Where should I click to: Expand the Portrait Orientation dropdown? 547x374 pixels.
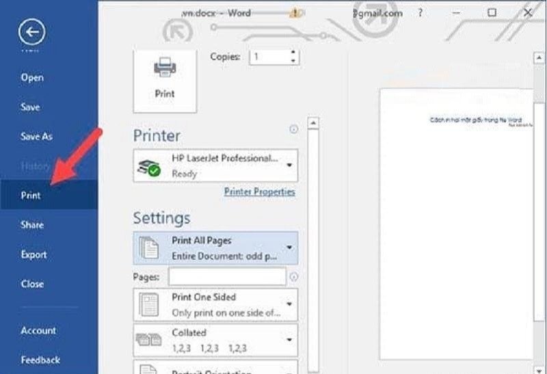289,371
